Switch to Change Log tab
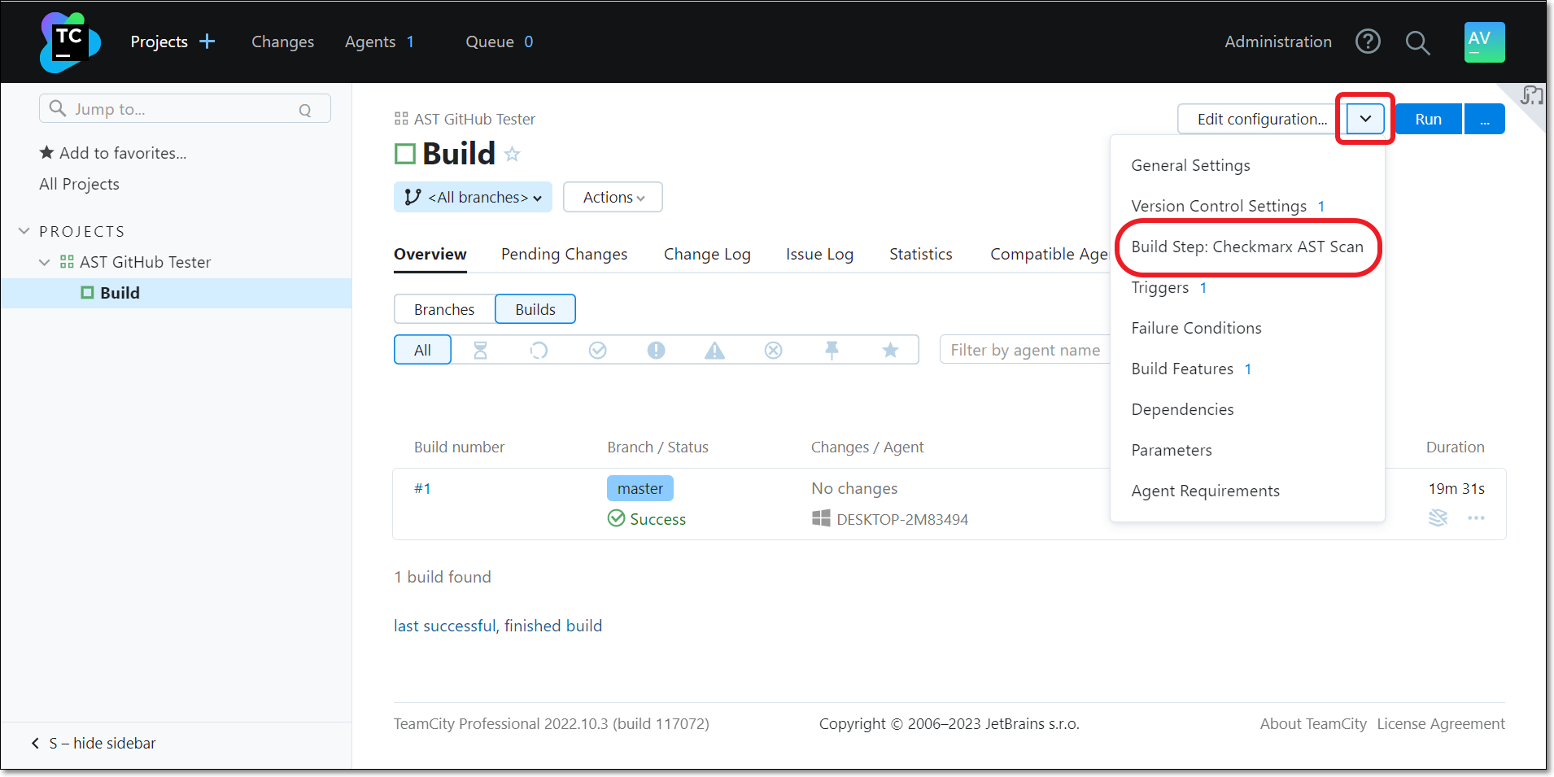The height and width of the screenshot is (777, 1554). tap(707, 254)
